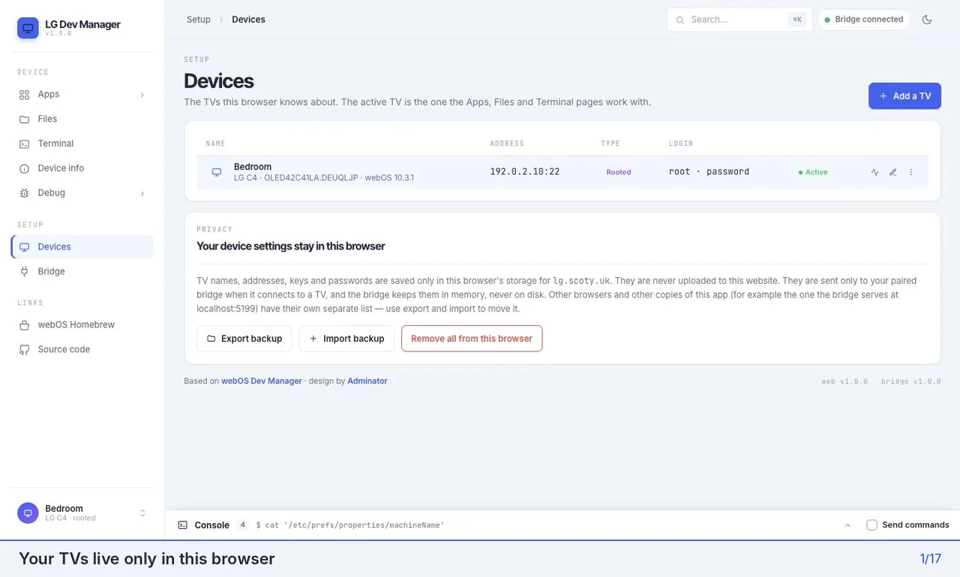Click the Active status badge
Image resolution: width=960 pixels, height=577 pixels.
coord(812,172)
